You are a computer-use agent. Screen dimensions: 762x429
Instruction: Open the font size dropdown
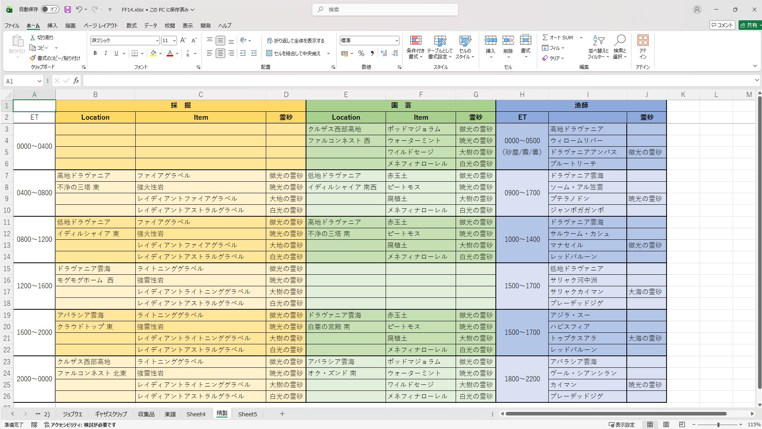point(174,41)
